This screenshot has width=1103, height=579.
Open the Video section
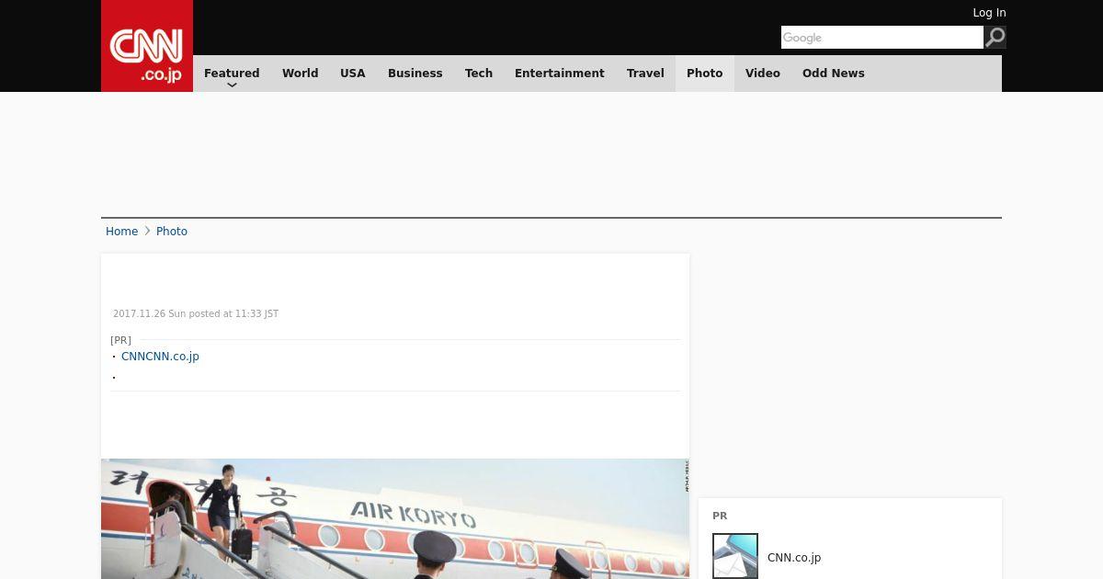coord(763,74)
